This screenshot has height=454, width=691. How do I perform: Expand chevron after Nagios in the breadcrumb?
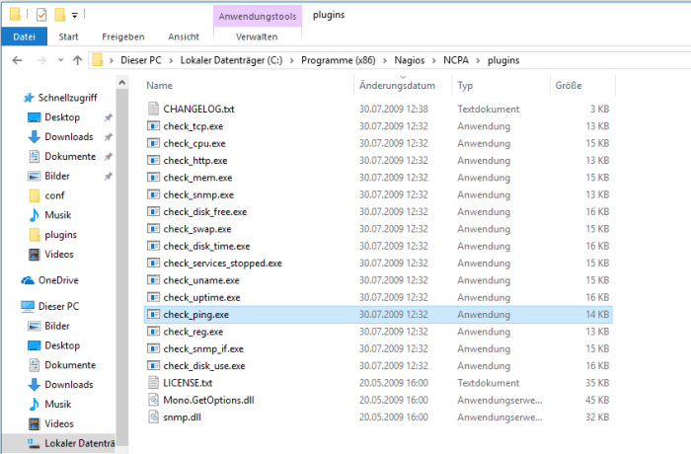point(434,60)
